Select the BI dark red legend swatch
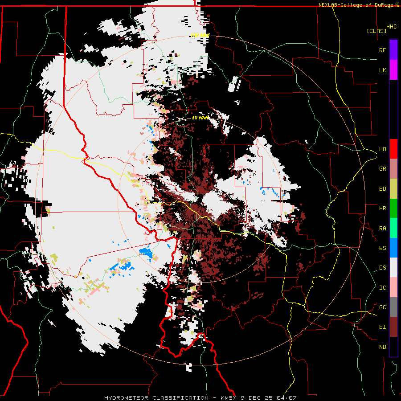Image resolution: width=401 pixels, height=401 pixels. tap(393, 327)
